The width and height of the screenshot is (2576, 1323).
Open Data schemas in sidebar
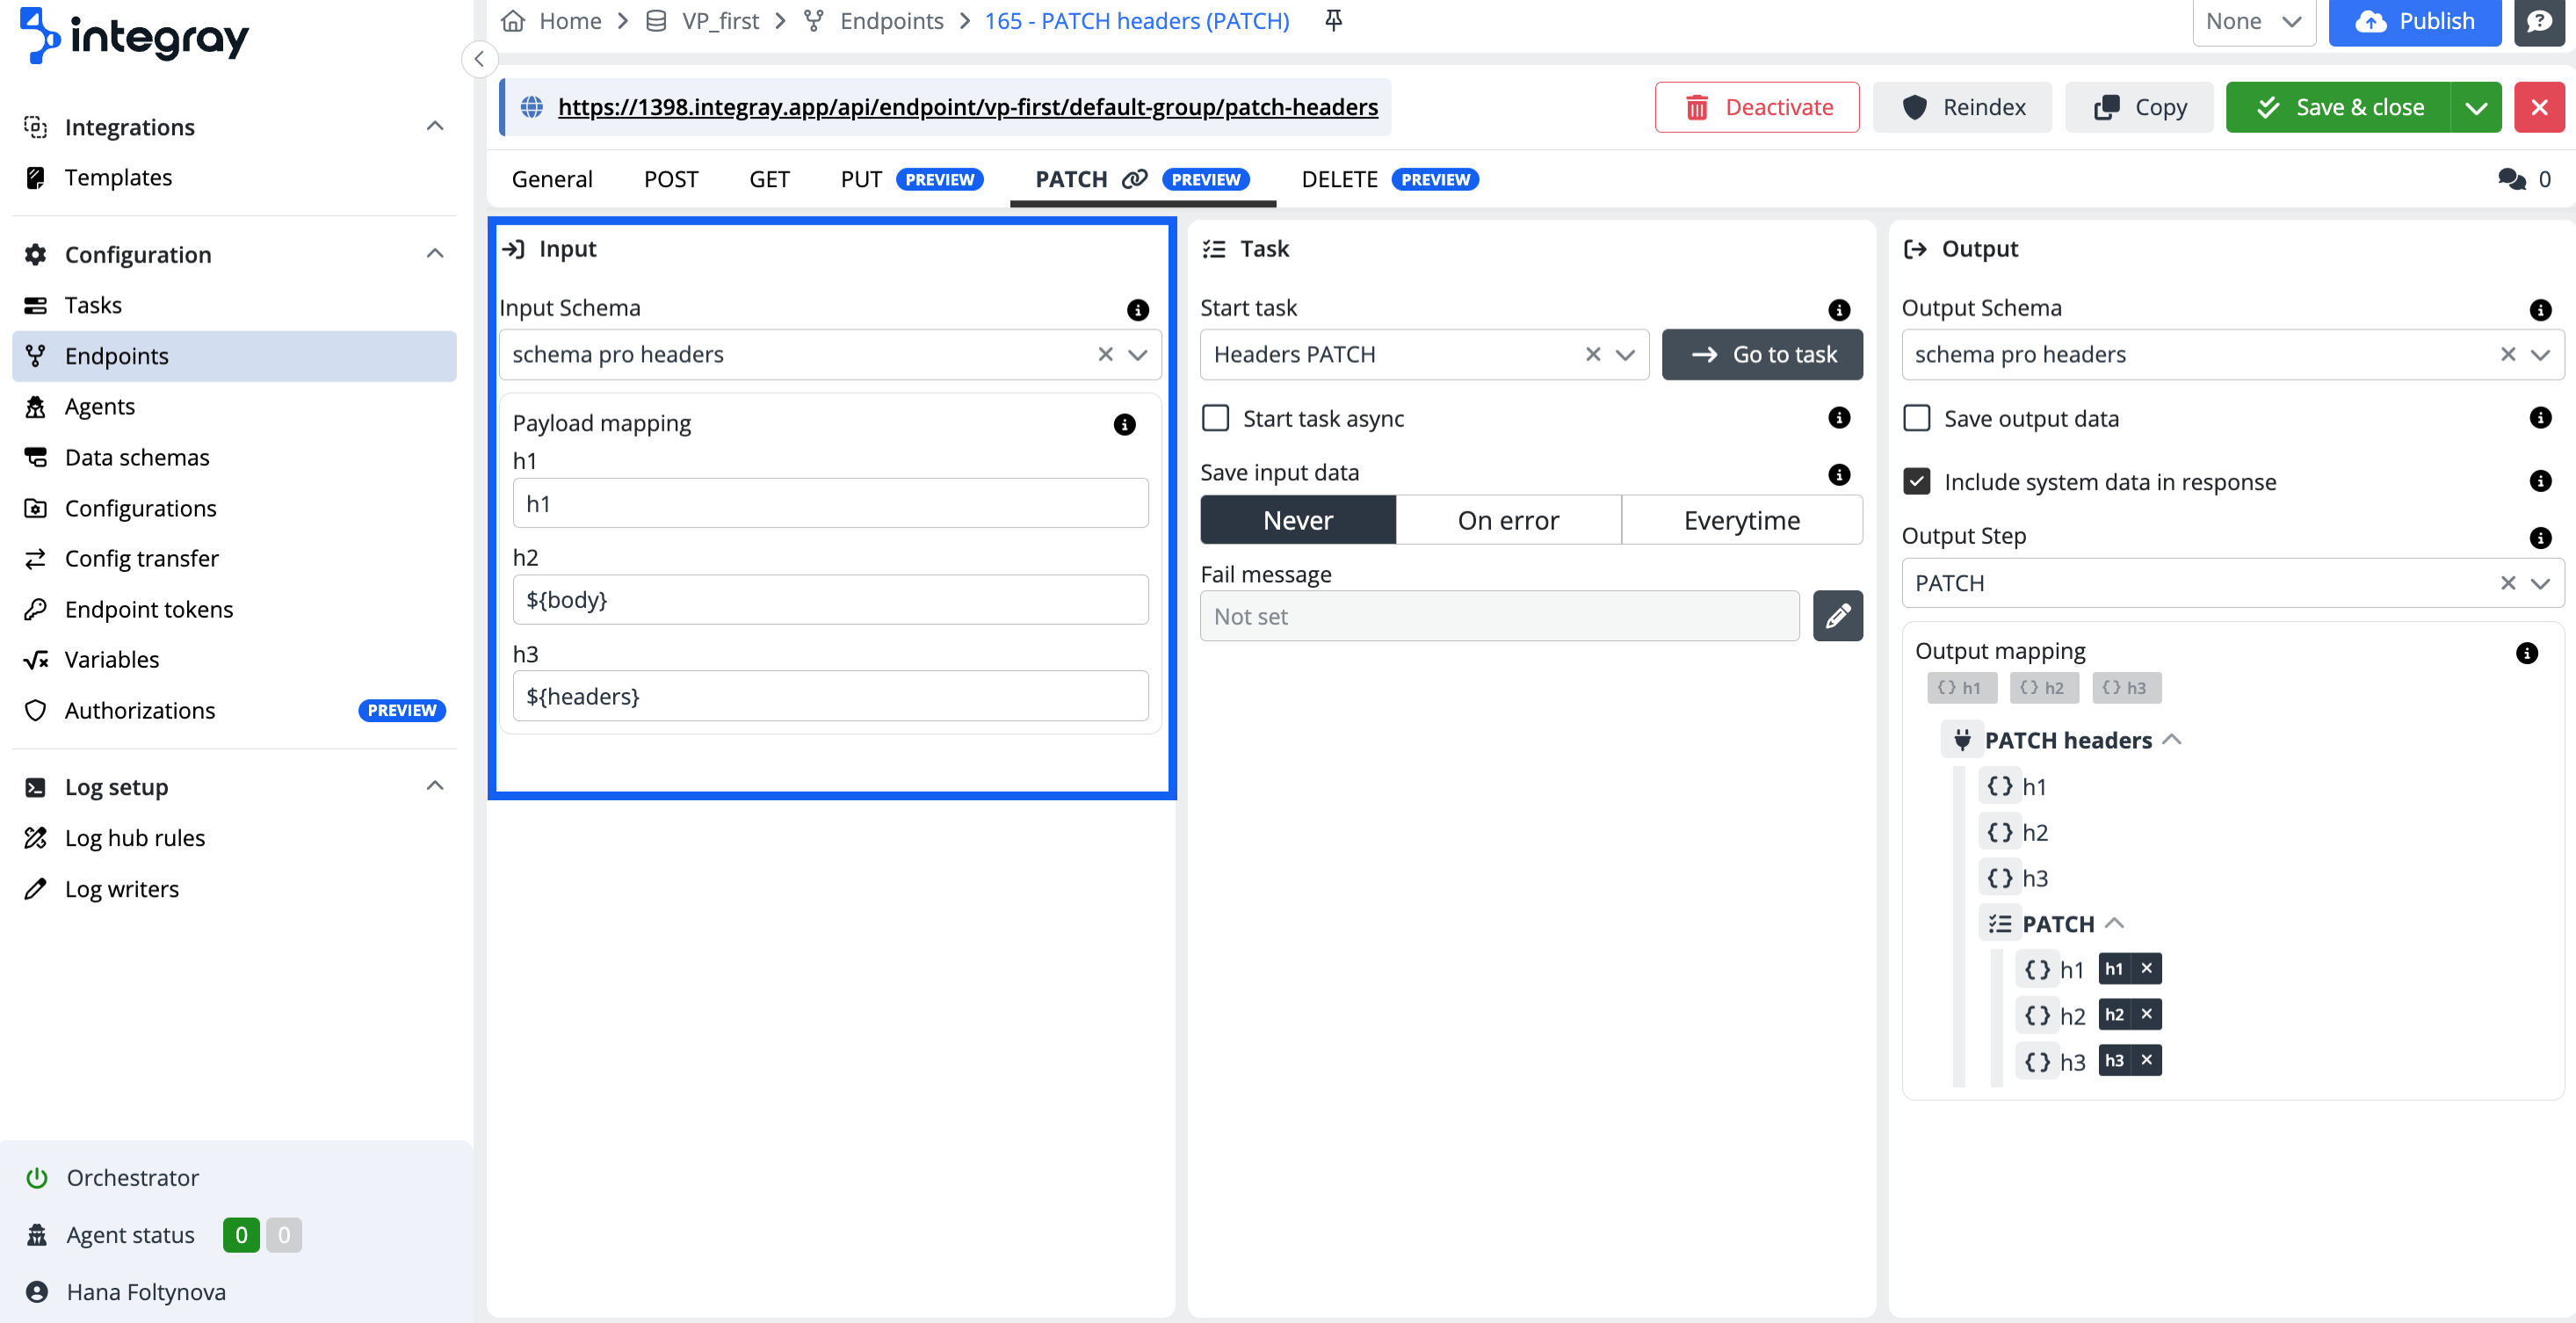tap(137, 457)
